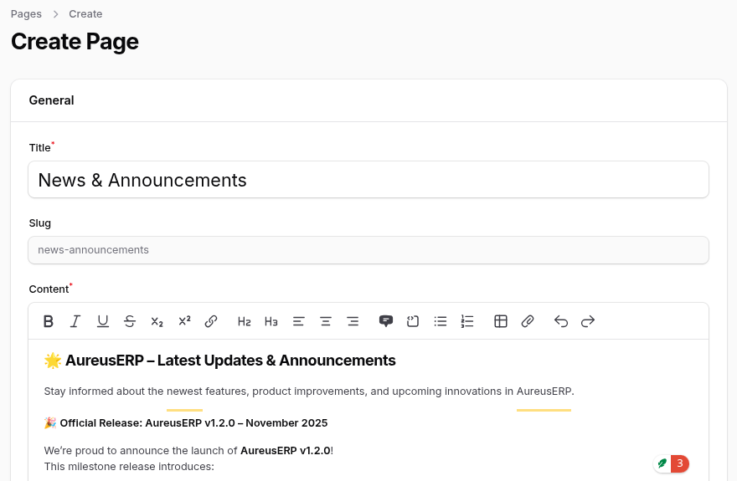Image resolution: width=737 pixels, height=481 pixels.
Task: Apply underline formatting
Action: (x=103, y=321)
